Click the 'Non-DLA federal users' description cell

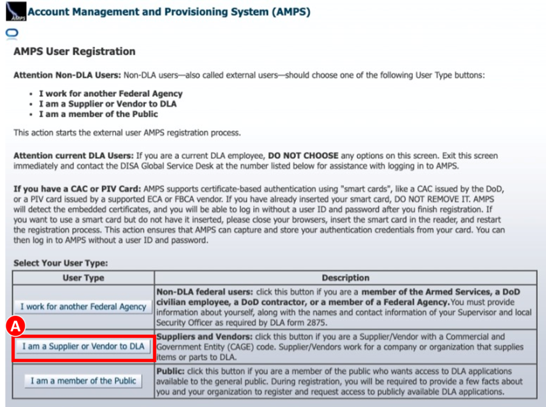point(345,307)
